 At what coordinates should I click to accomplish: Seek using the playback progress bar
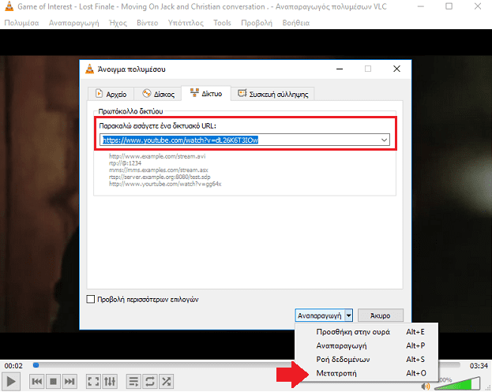246,365
